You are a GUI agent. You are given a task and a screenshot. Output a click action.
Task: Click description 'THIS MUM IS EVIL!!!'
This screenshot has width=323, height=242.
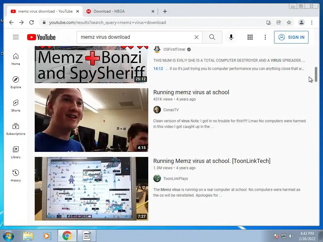229,60
